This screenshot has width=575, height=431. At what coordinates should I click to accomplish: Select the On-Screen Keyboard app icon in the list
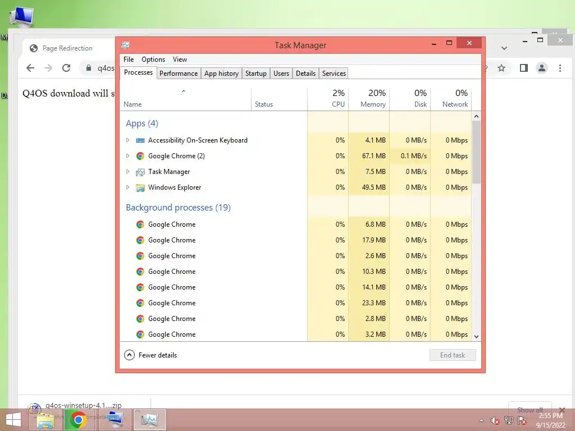click(x=140, y=140)
